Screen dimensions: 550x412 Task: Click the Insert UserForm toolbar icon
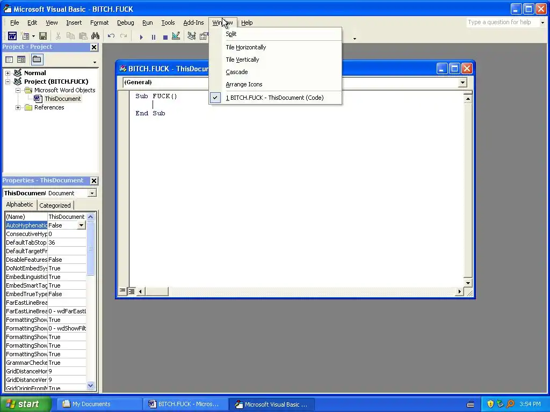click(25, 36)
